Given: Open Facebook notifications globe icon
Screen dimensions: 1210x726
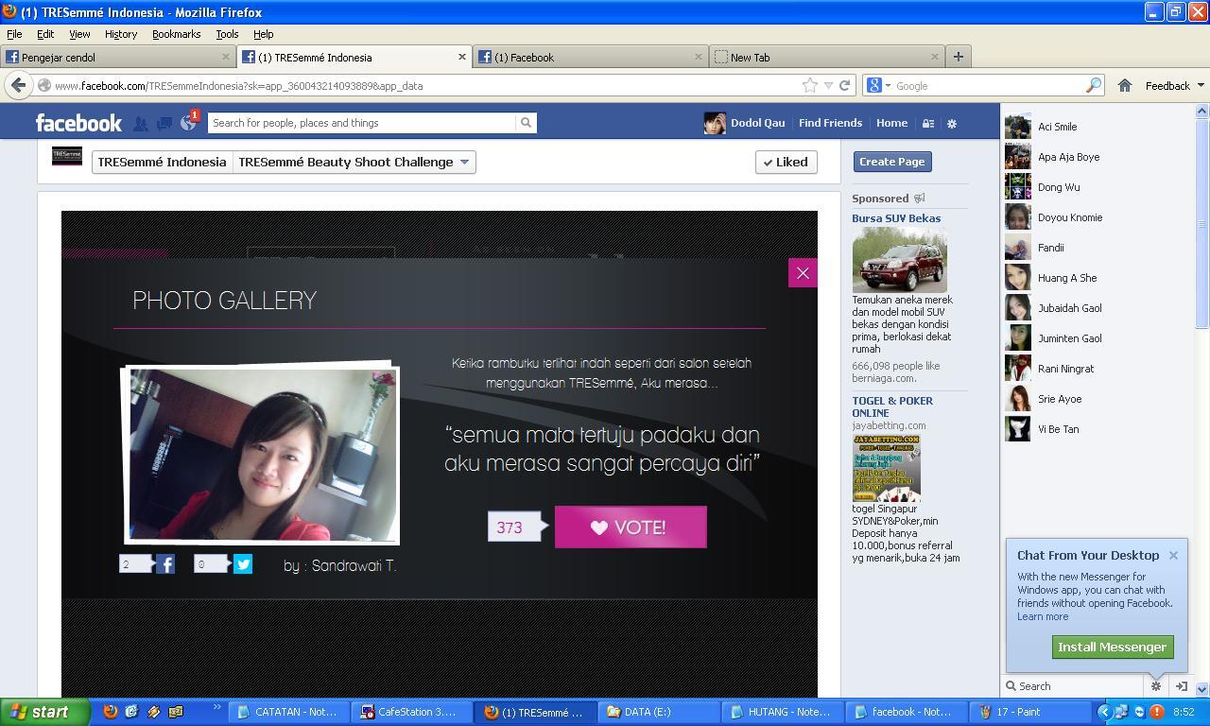Looking at the screenshot, I should pyautogui.click(x=188, y=123).
